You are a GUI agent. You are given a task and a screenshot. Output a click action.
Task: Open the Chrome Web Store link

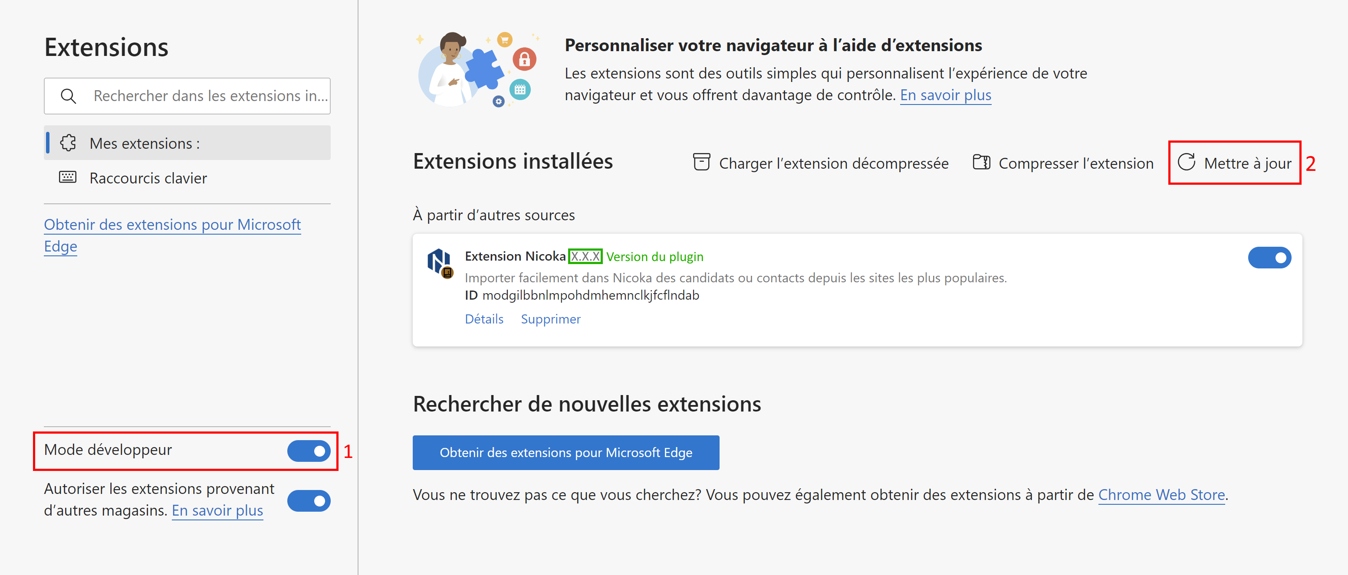(1161, 494)
